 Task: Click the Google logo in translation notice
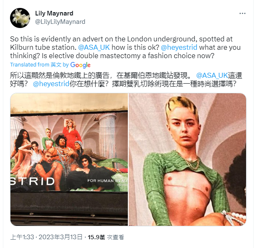[x=80, y=65]
